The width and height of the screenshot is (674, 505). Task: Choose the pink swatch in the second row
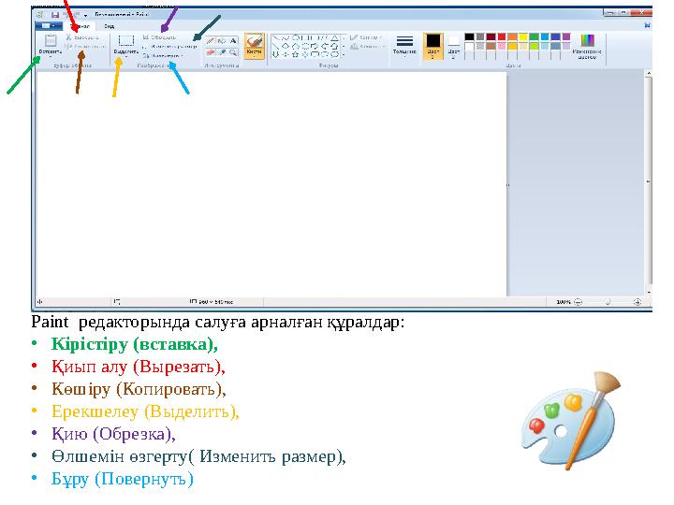(x=502, y=46)
